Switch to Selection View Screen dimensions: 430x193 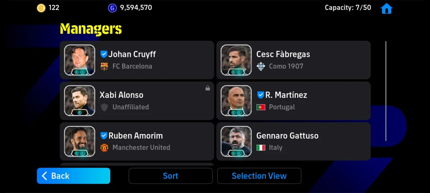[x=259, y=176]
